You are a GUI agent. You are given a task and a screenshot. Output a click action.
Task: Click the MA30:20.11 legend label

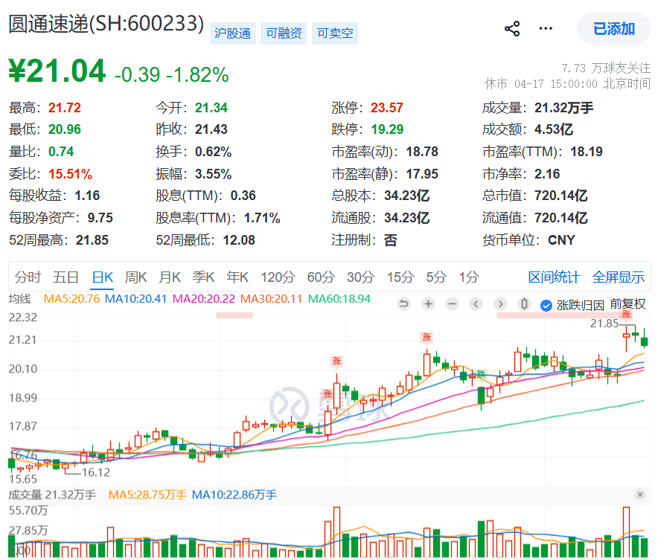pyautogui.click(x=271, y=299)
